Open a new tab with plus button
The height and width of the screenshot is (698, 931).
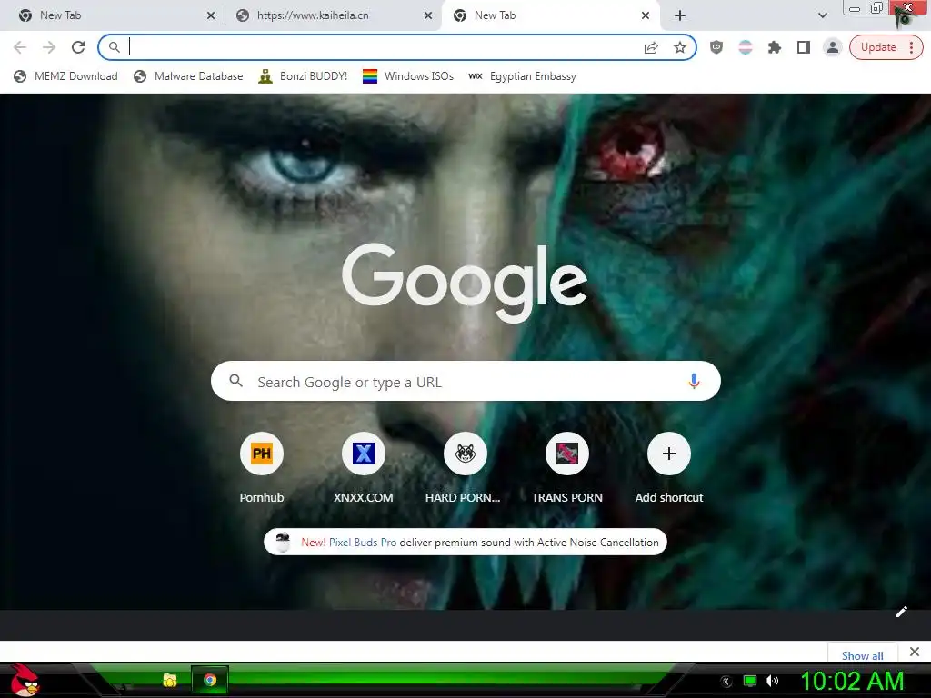[x=680, y=15]
